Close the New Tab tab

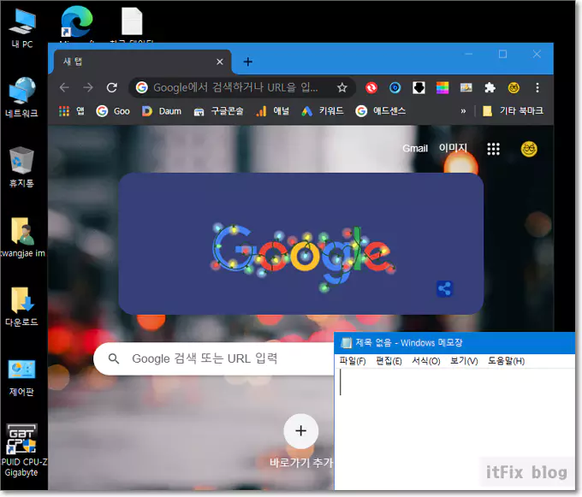[x=220, y=62]
